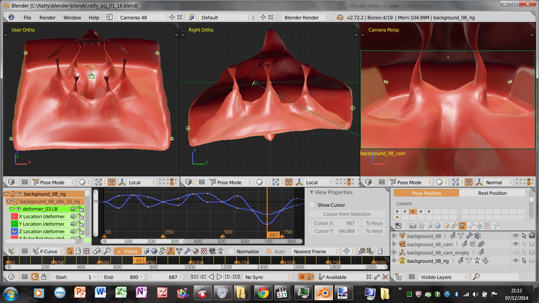The height and width of the screenshot is (303, 539).
Task: Click To Keys next to Cursor X
Action: tap(374, 223)
